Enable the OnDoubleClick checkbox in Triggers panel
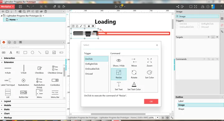 [x=177, y=27]
